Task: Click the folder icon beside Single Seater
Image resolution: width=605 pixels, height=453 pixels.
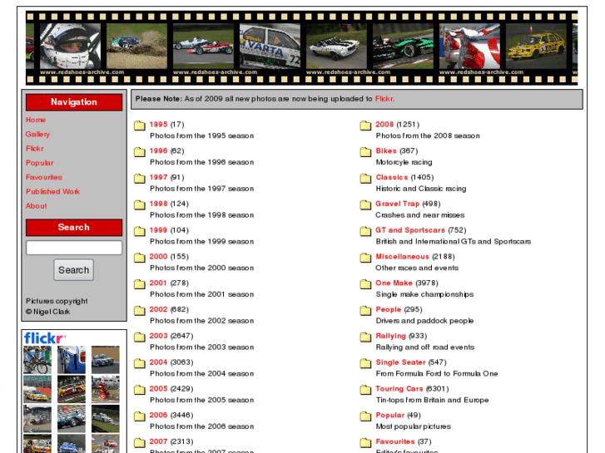Action: (365, 363)
